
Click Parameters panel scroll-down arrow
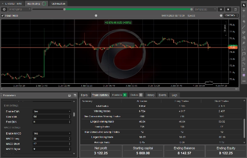(74, 153)
